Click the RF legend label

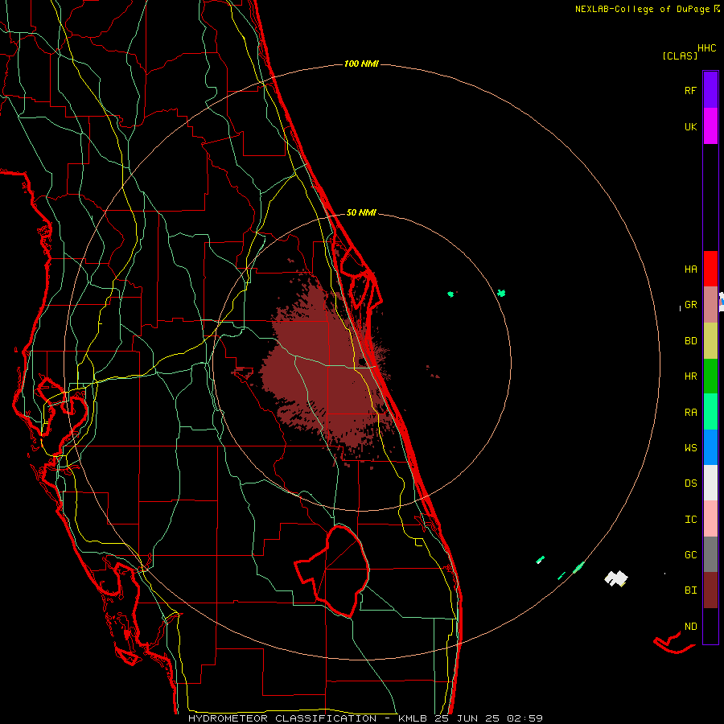point(690,90)
